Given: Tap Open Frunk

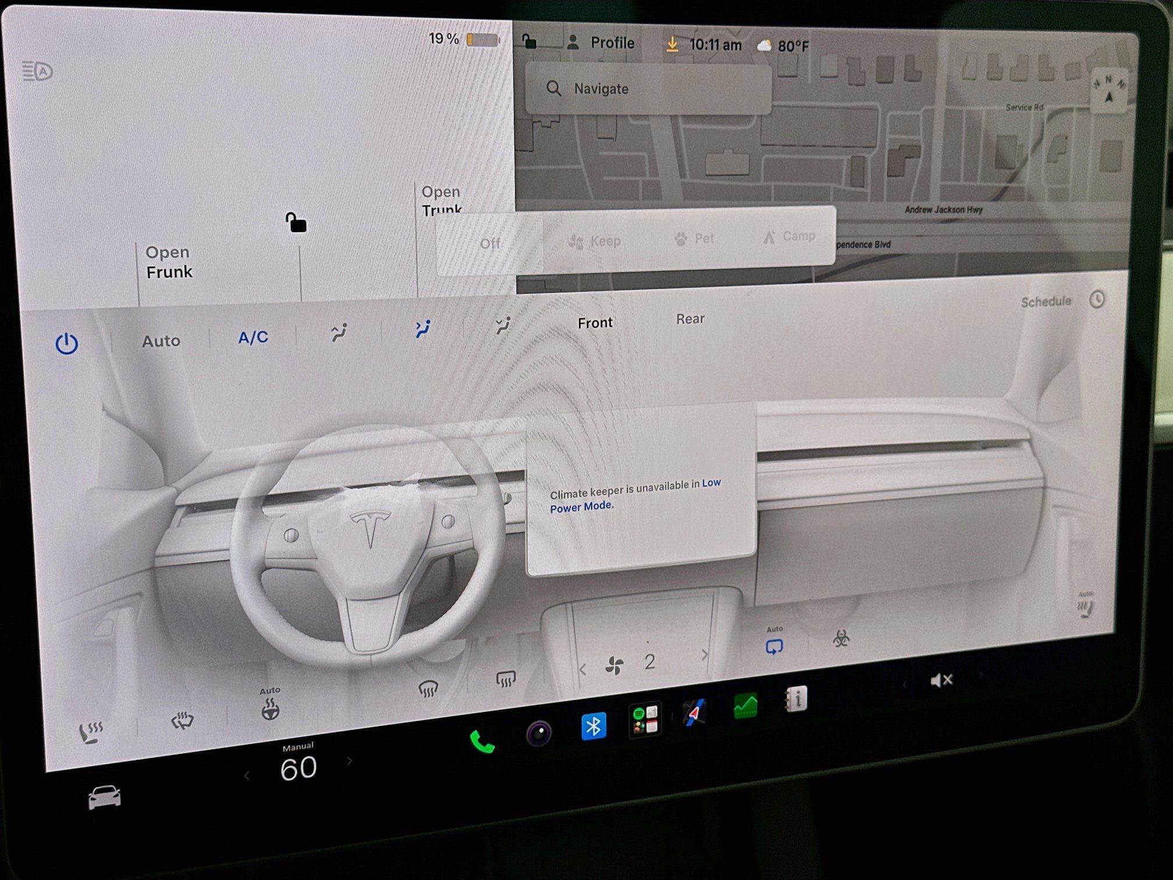Looking at the screenshot, I should [x=168, y=262].
